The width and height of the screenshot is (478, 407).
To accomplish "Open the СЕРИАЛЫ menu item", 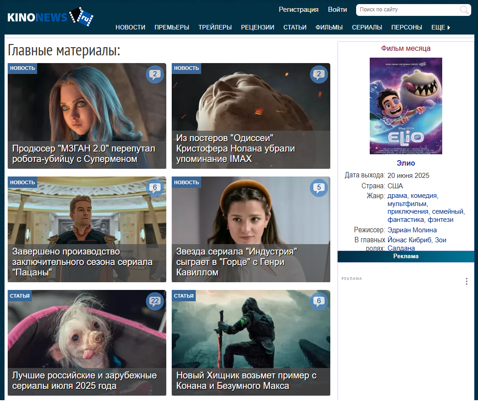I will pyautogui.click(x=367, y=28).
